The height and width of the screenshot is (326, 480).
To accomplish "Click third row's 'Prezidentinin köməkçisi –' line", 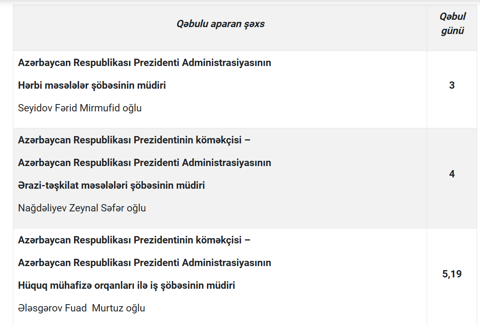I will tap(134, 240).
